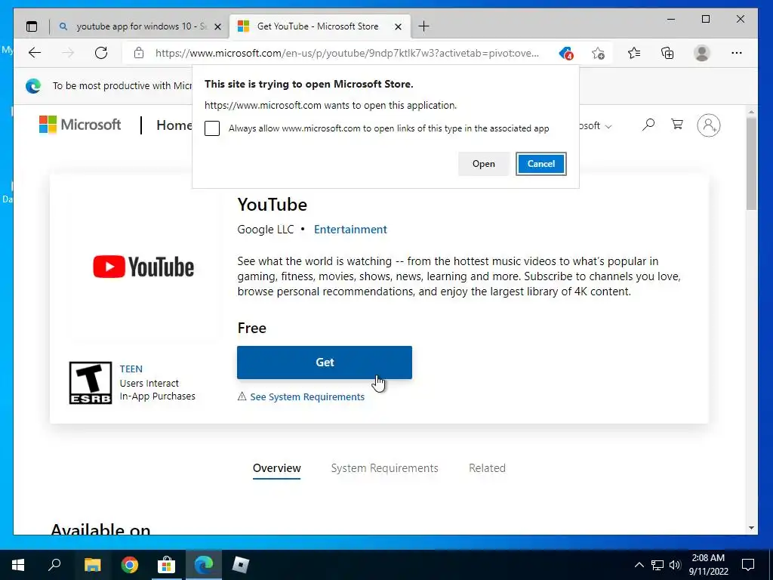Add this page to favorites star
Image resolution: width=773 pixels, height=580 pixels.
tap(598, 53)
